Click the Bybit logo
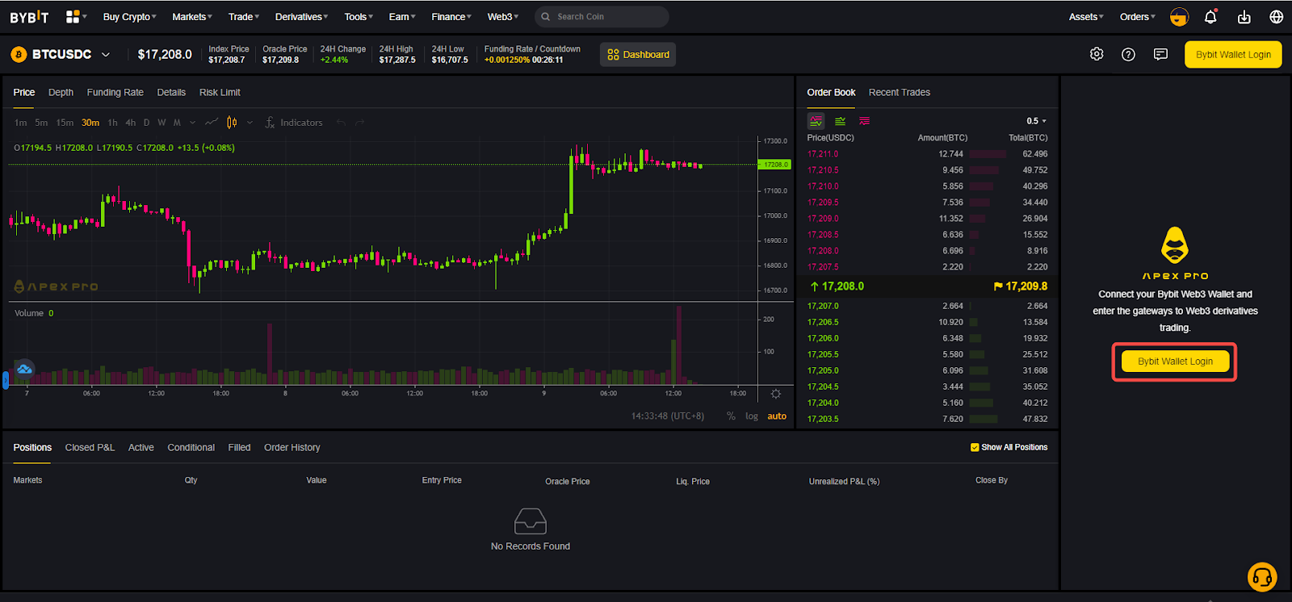 tap(29, 17)
